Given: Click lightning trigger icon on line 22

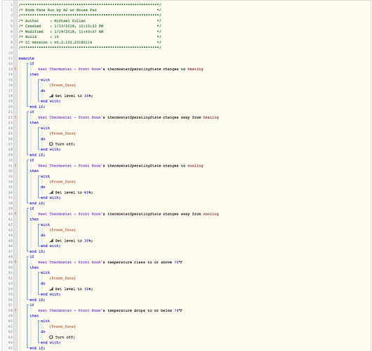Looking at the screenshot, I should click(15, 117).
